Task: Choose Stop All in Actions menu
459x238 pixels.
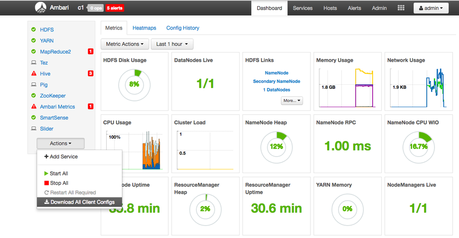Action: [x=79, y=183]
